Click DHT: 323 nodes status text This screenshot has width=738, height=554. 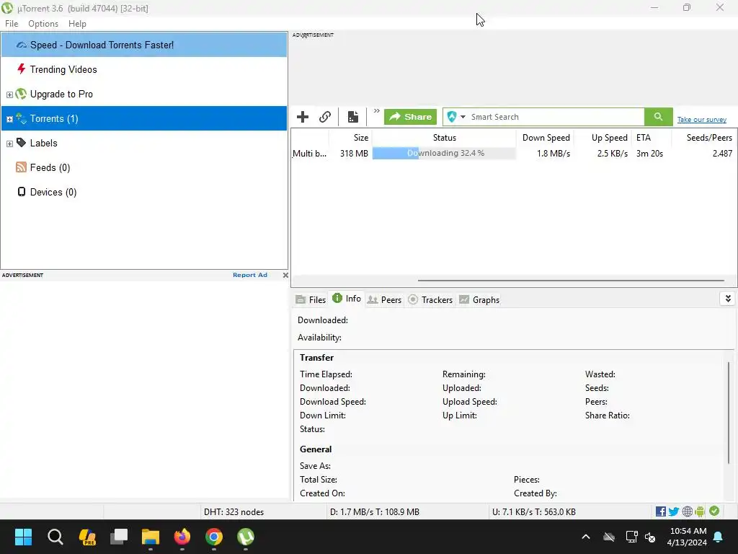coord(234,512)
